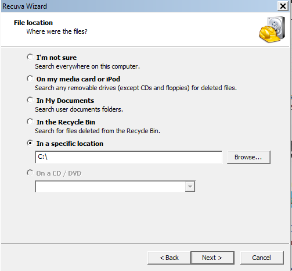
Task: Click the "I'm not sure" bold label
Action: (56, 58)
